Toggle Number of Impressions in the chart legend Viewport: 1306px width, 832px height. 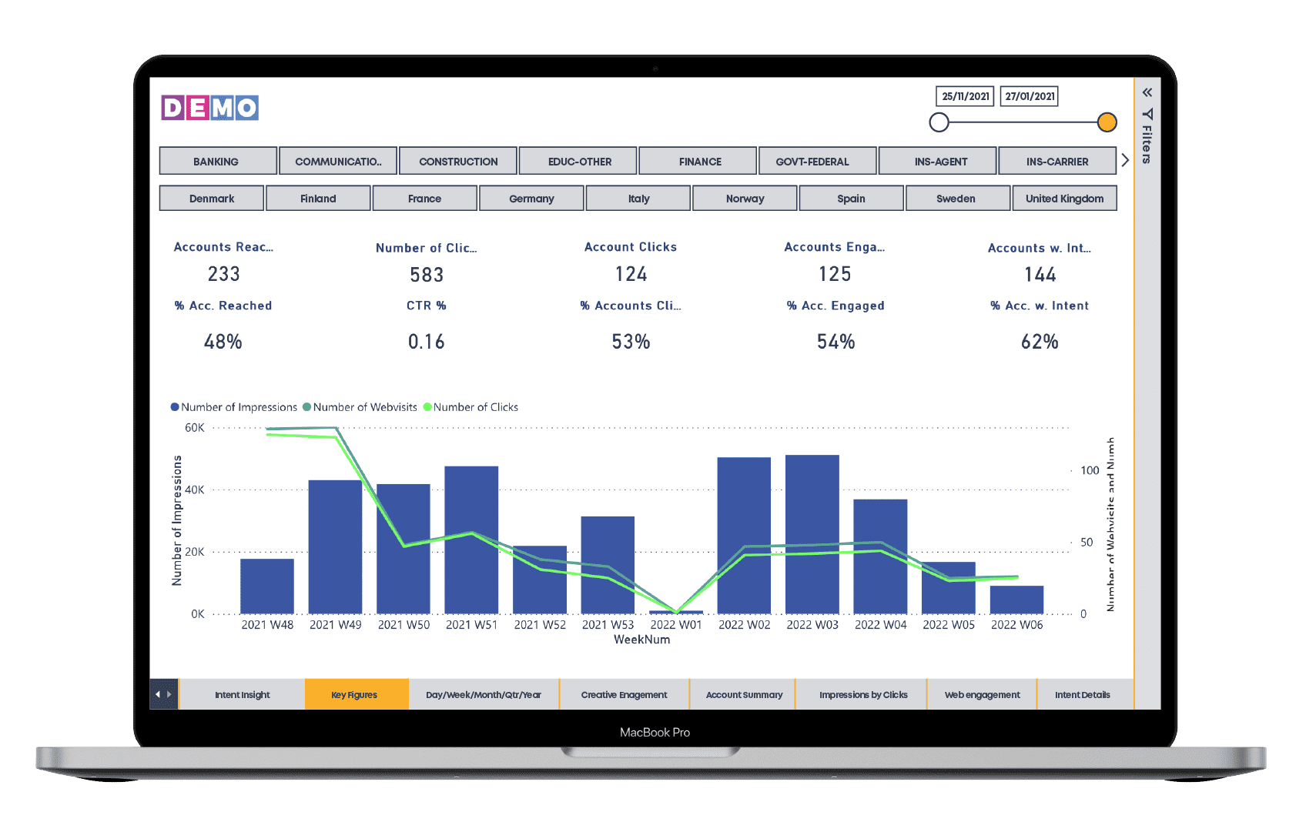tap(233, 406)
